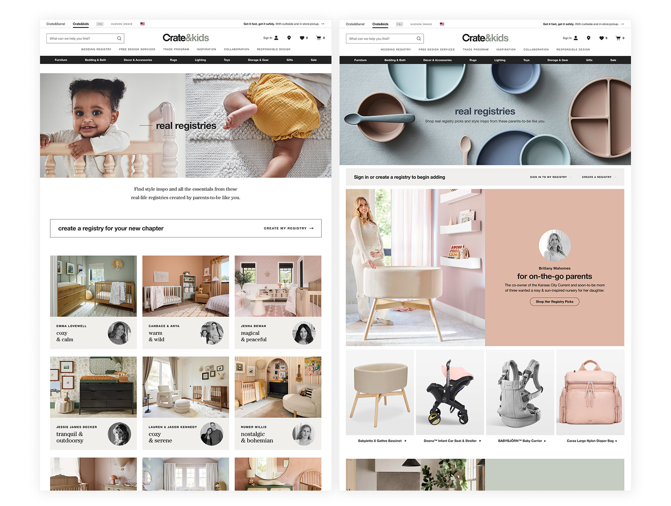Open Lighting menu in the left page
The image size is (671, 506).
[x=200, y=60]
